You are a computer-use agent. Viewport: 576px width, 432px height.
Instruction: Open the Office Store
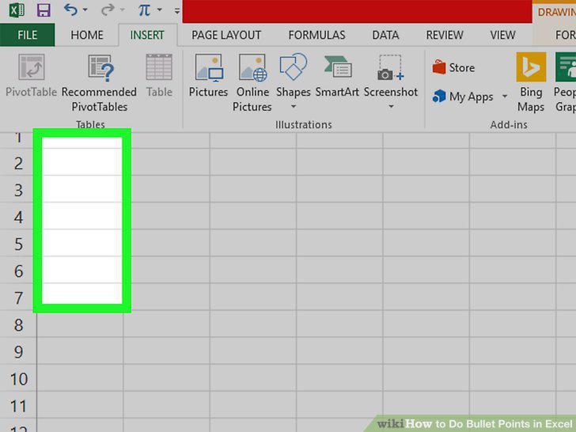[453, 67]
